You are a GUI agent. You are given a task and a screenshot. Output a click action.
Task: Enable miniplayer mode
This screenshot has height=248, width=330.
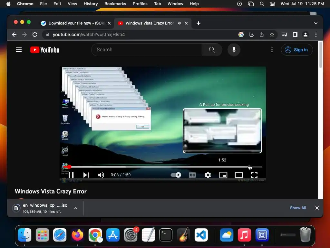(223, 175)
